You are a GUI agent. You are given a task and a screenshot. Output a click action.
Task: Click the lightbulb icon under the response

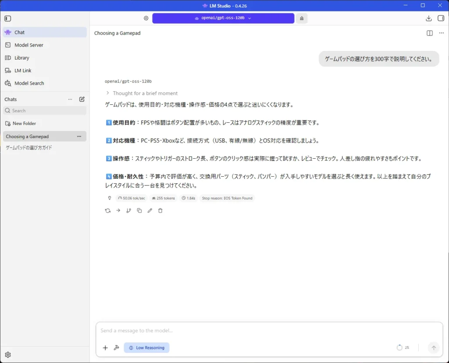tap(109, 198)
